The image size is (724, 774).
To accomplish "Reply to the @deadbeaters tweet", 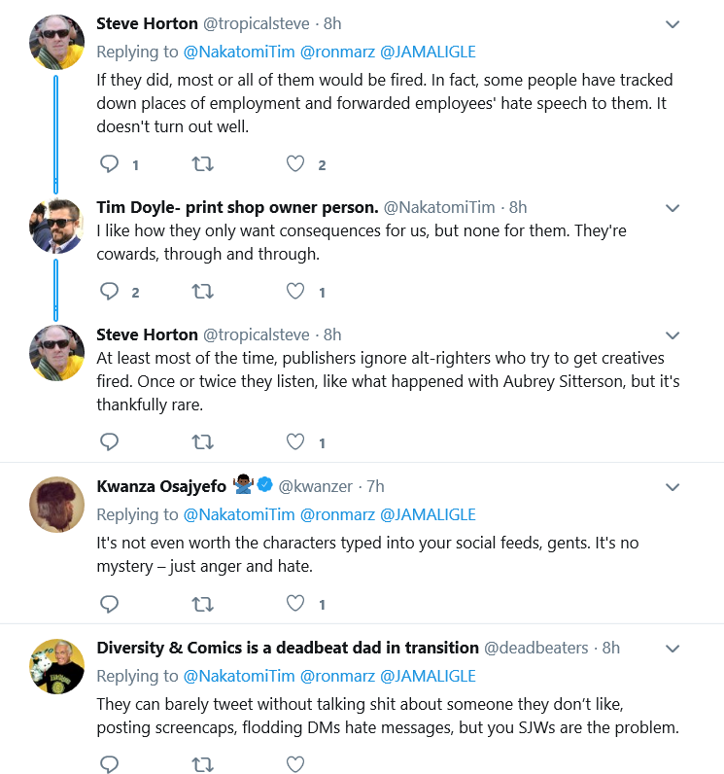I will (x=109, y=764).
